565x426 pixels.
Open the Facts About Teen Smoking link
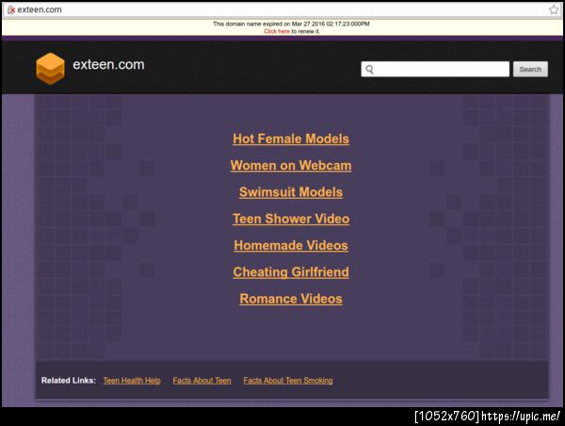click(x=288, y=381)
